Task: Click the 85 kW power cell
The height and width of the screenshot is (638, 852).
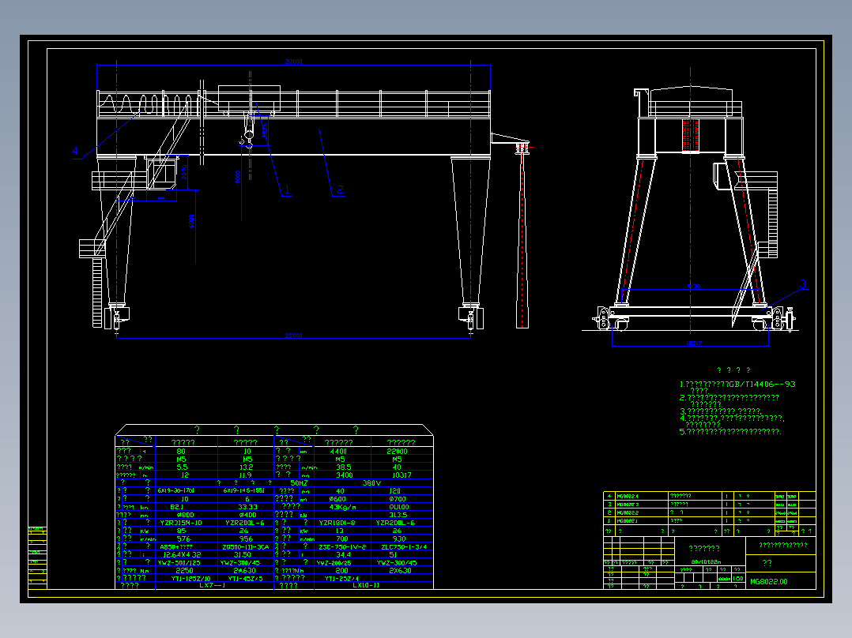Action: coord(181,531)
